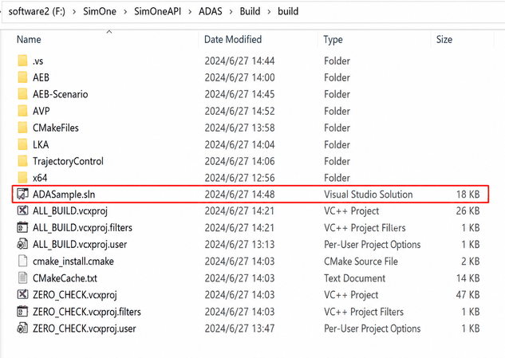Viewport: 505px width, 358px height.
Task: Select the AEB-Scenario folder icon
Action: point(22,94)
